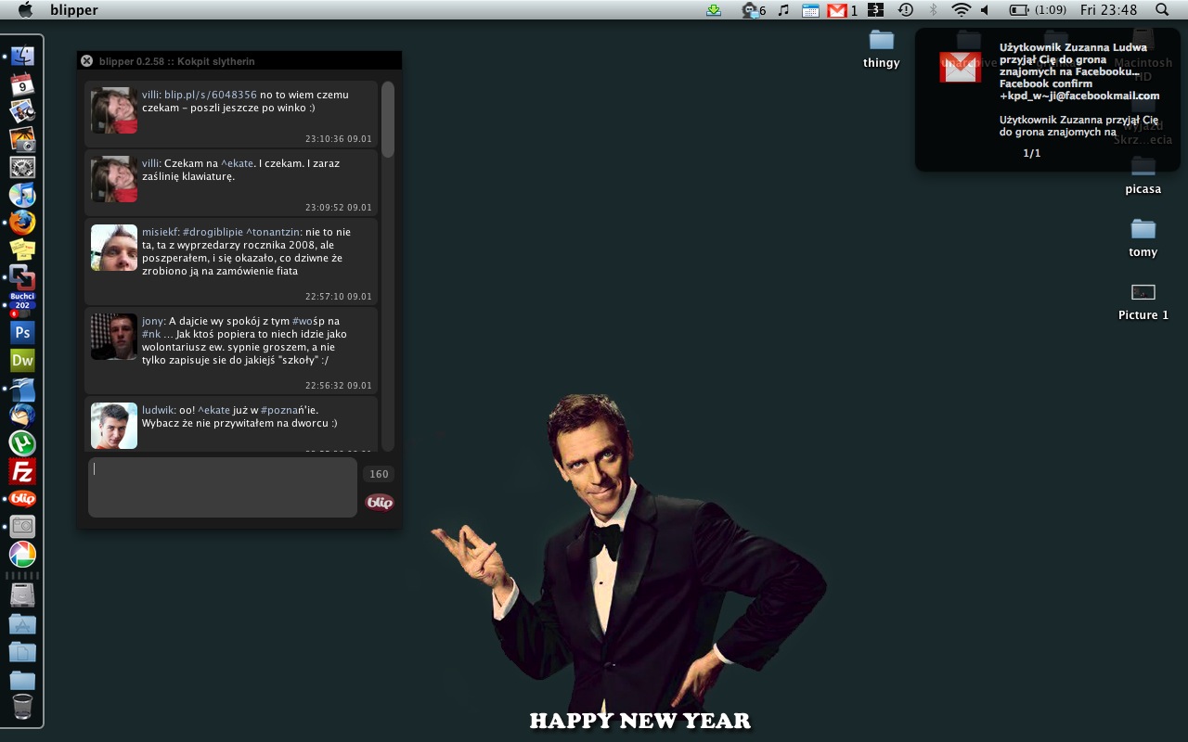
Task: Open the volume control in menu bar
Action: point(985,10)
